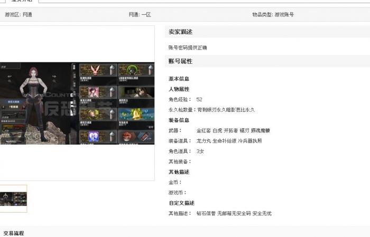
Task: Click the 金币 label
Action: pos(175,182)
